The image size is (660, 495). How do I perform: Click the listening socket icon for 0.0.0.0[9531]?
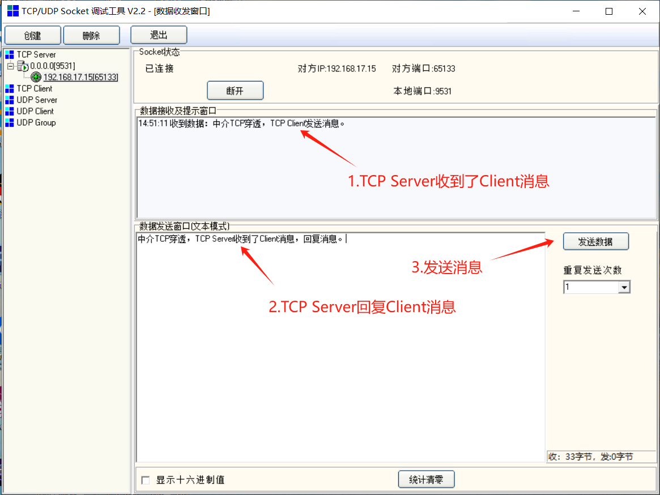click(23, 66)
